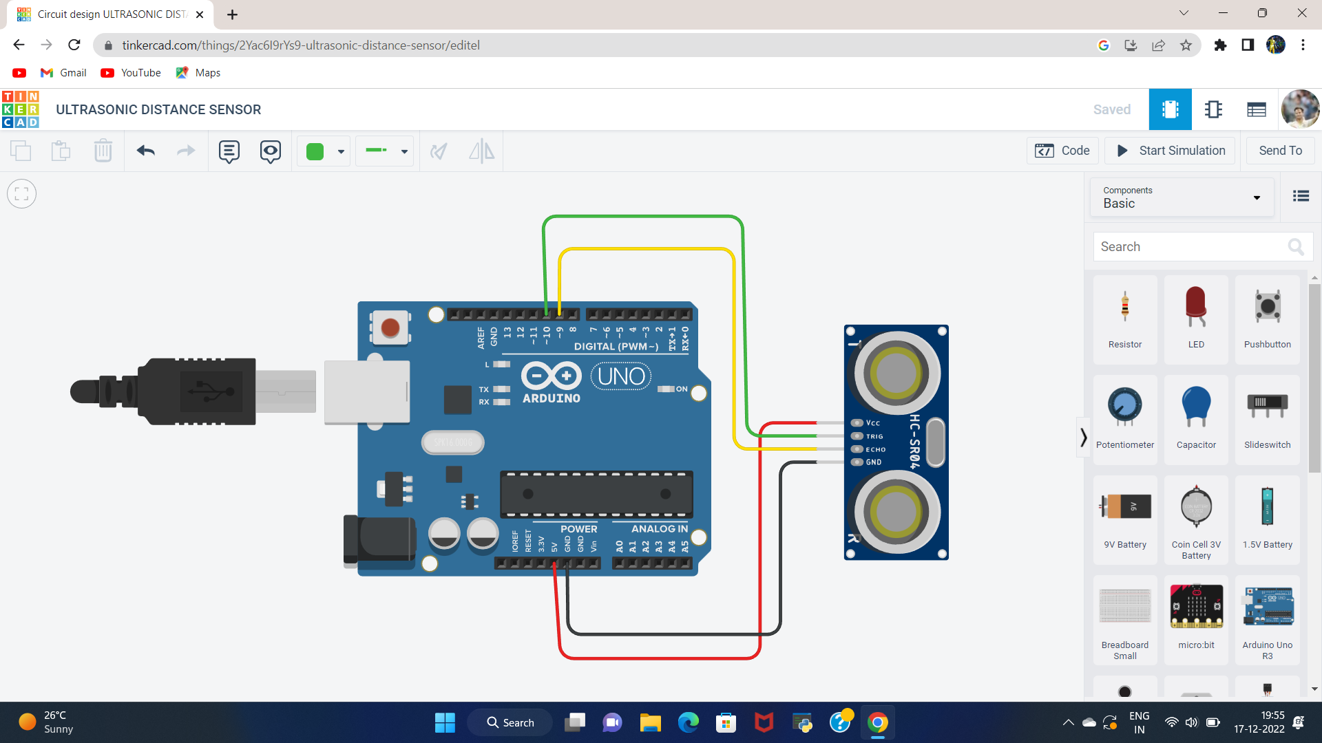Switch to the circuit view tab

coord(1171,109)
